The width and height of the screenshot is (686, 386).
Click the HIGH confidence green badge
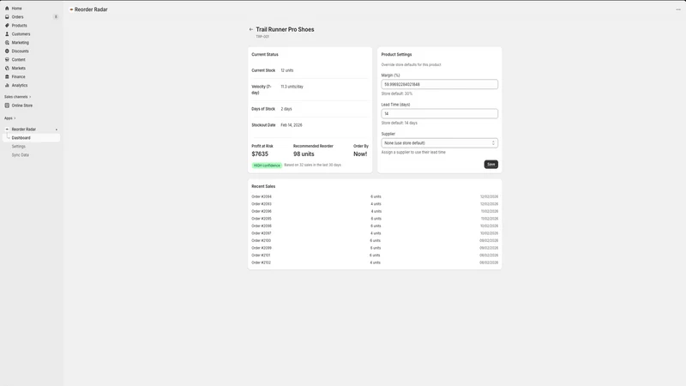(267, 166)
